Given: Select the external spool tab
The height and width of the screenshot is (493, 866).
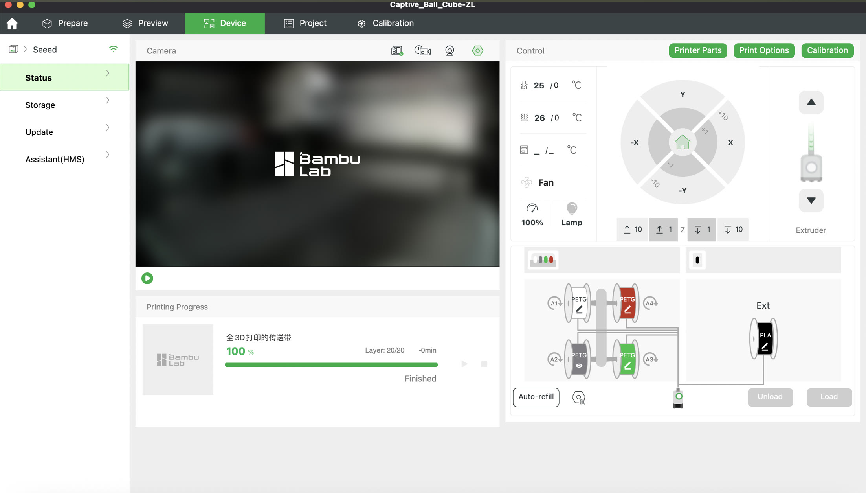Looking at the screenshot, I should tap(697, 260).
